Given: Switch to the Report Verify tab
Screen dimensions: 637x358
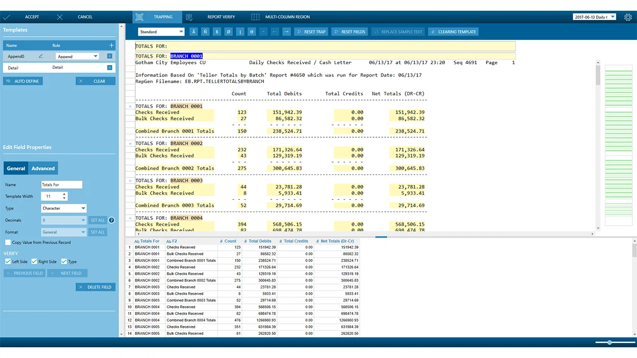Looking at the screenshot, I should (x=220, y=17).
